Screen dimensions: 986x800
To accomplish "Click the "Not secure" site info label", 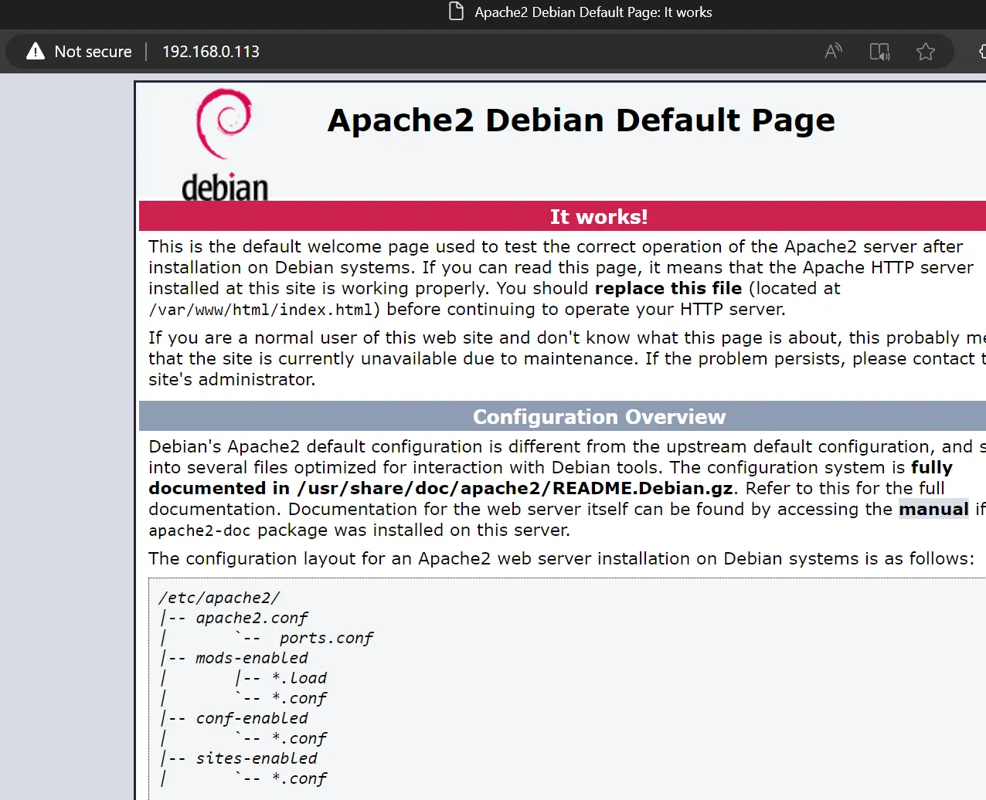I will 93,52.
